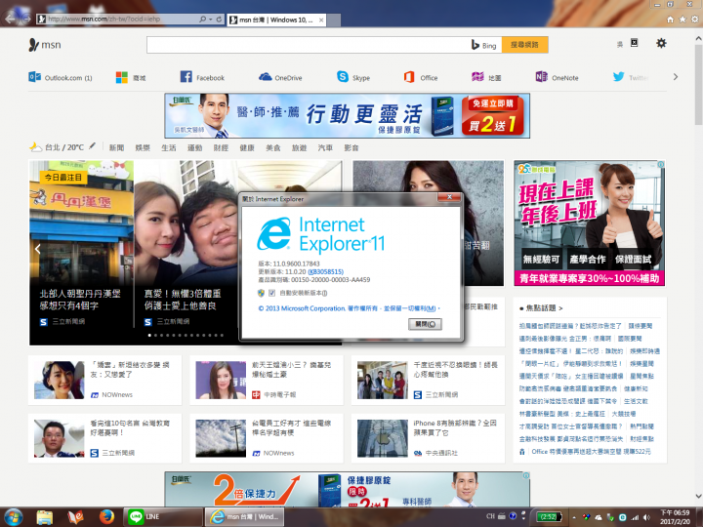
Task: Open the IE Tools gear icon
Action: (x=694, y=20)
